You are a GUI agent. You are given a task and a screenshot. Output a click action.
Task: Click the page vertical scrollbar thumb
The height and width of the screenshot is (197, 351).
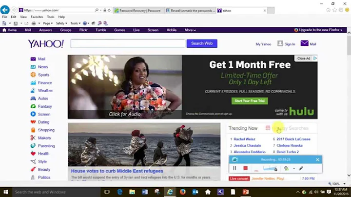point(349,45)
